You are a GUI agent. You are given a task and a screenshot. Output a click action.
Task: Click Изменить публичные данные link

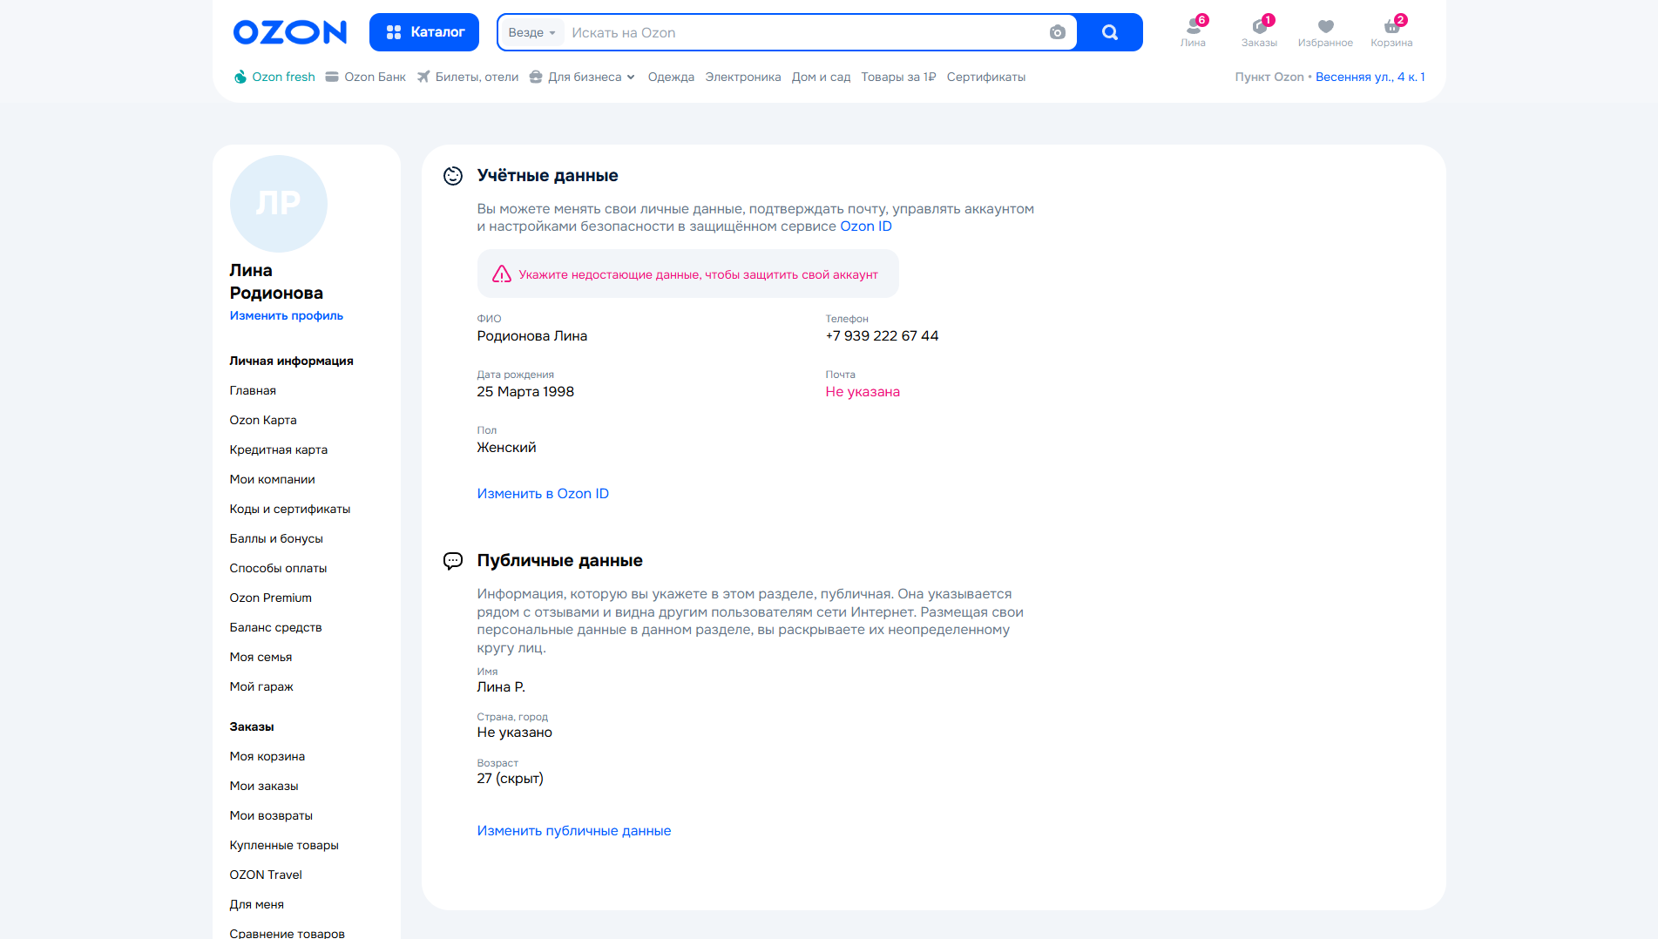coord(573,830)
